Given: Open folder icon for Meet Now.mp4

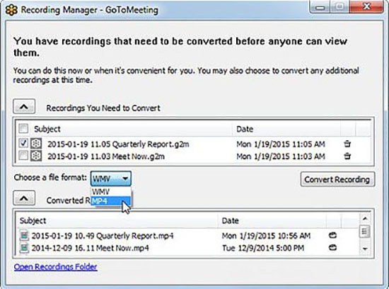Looking at the screenshot, I should pos(332,247).
